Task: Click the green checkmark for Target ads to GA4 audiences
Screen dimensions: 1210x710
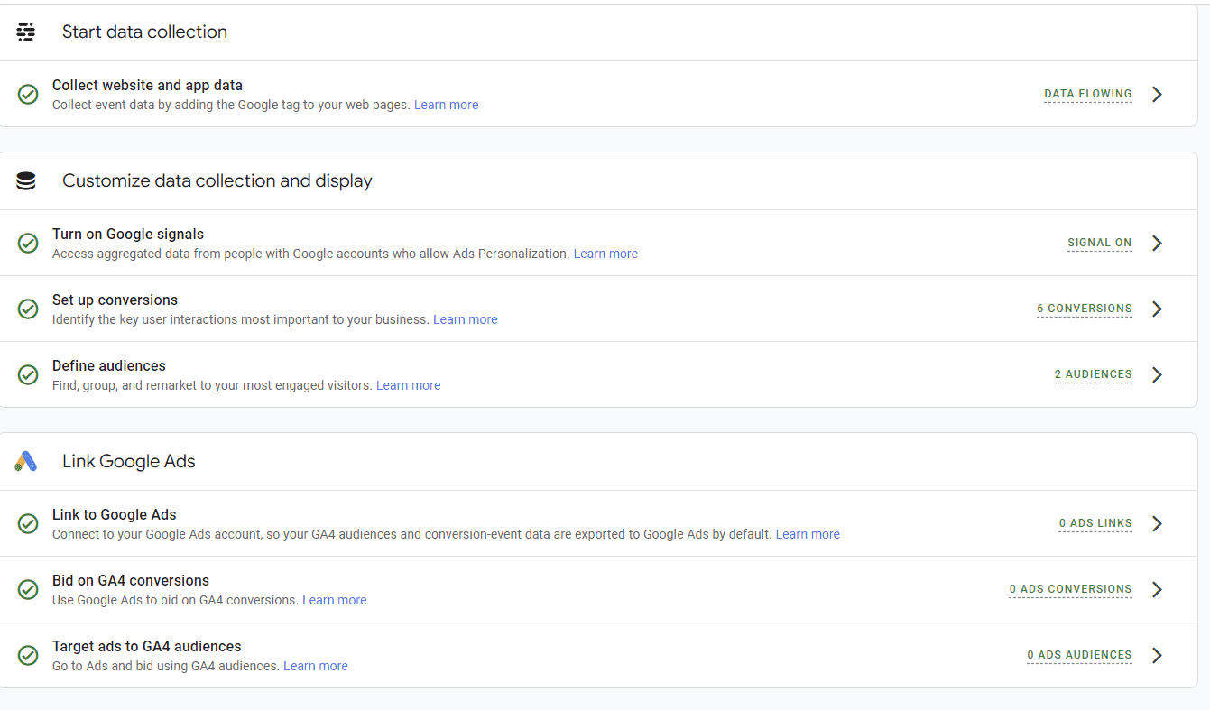Action: (x=28, y=655)
